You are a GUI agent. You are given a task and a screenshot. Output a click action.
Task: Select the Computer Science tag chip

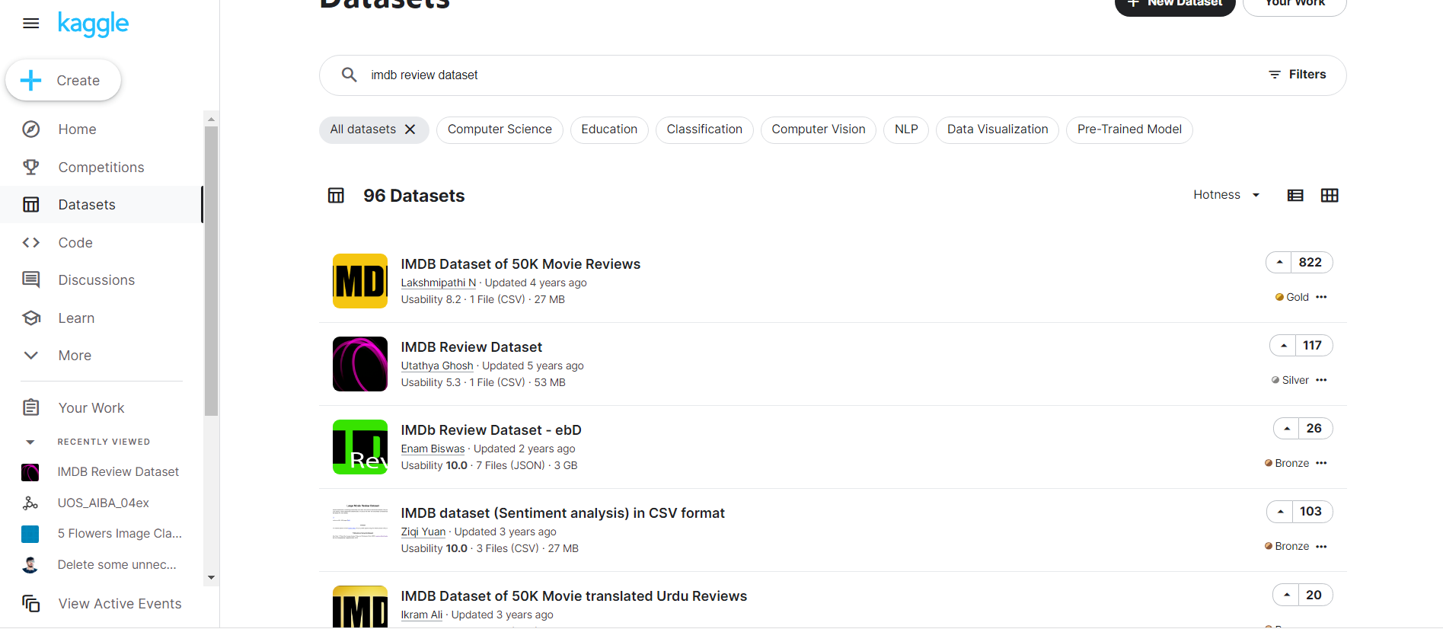(500, 129)
